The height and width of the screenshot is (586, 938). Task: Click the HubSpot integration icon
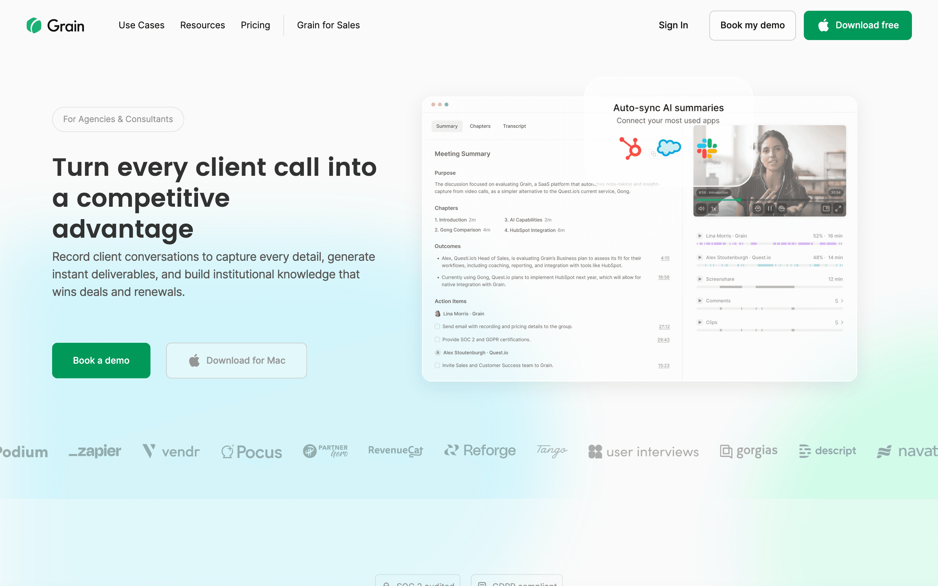pos(630,148)
